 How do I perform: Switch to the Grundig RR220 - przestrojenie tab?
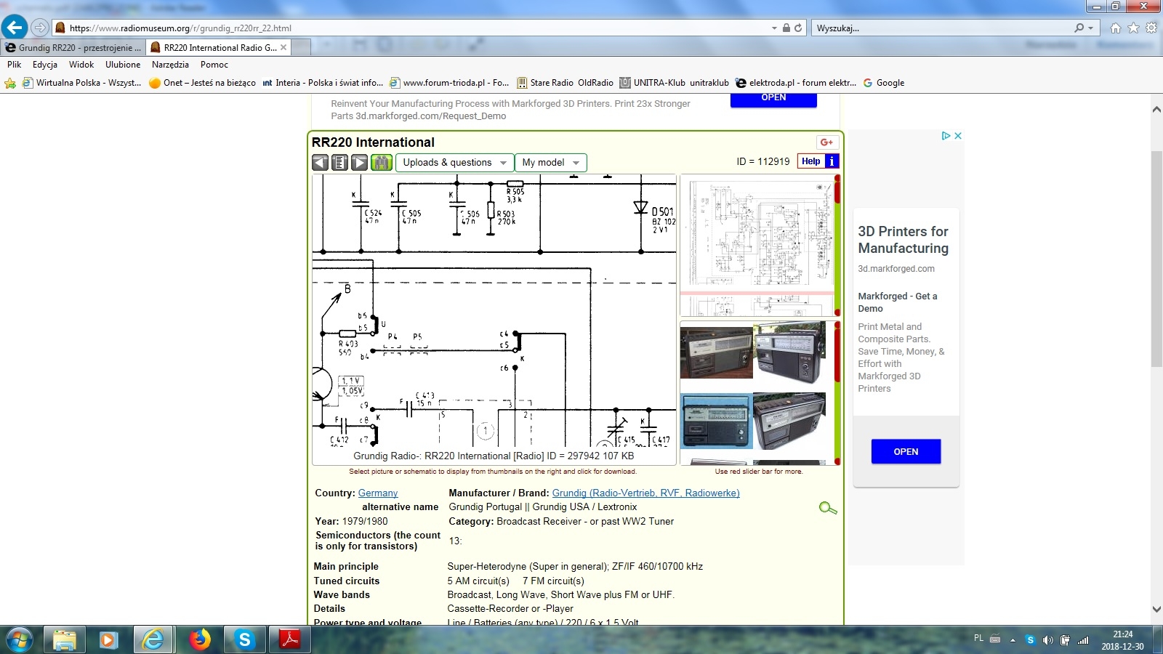point(73,47)
